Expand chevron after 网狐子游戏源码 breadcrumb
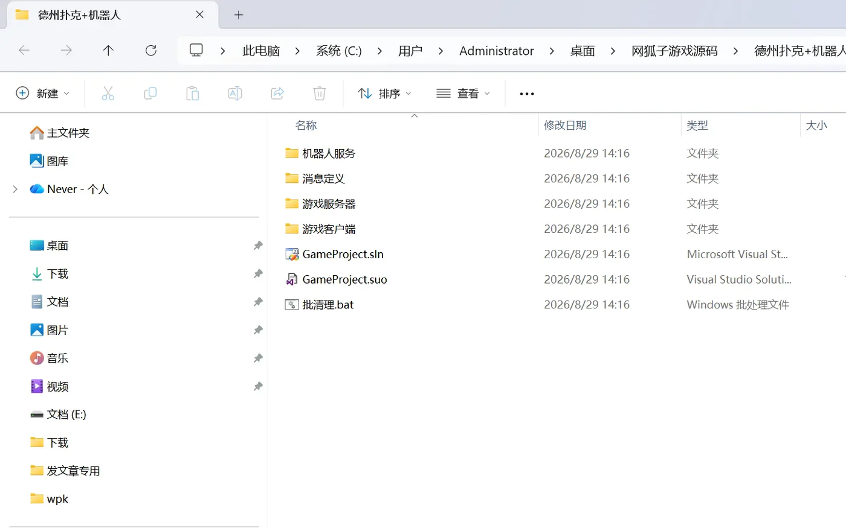The width and height of the screenshot is (846, 528). click(735, 51)
